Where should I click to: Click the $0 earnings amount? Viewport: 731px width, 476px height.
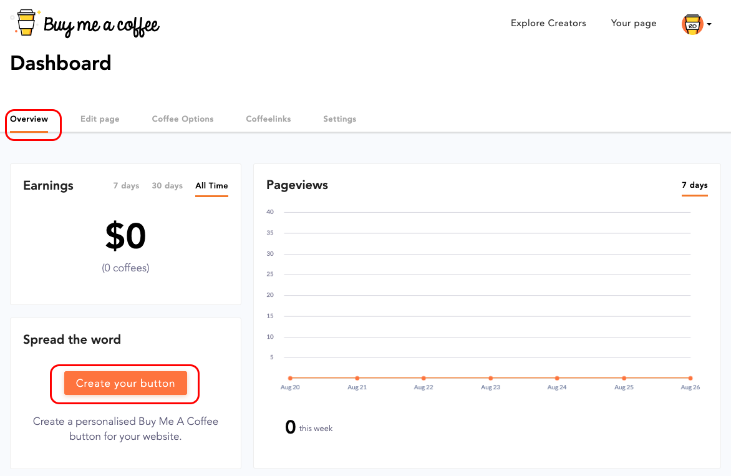coord(125,236)
